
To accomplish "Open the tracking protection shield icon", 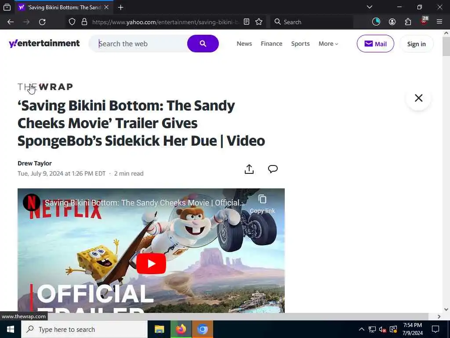I will (72, 22).
